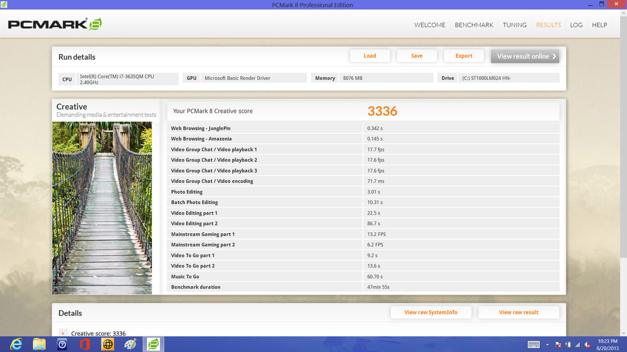Image resolution: width=627 pixels, height=352 pixels.
Task: Select the Video Editing part 2 row
Action: click(x=363, y=224)
